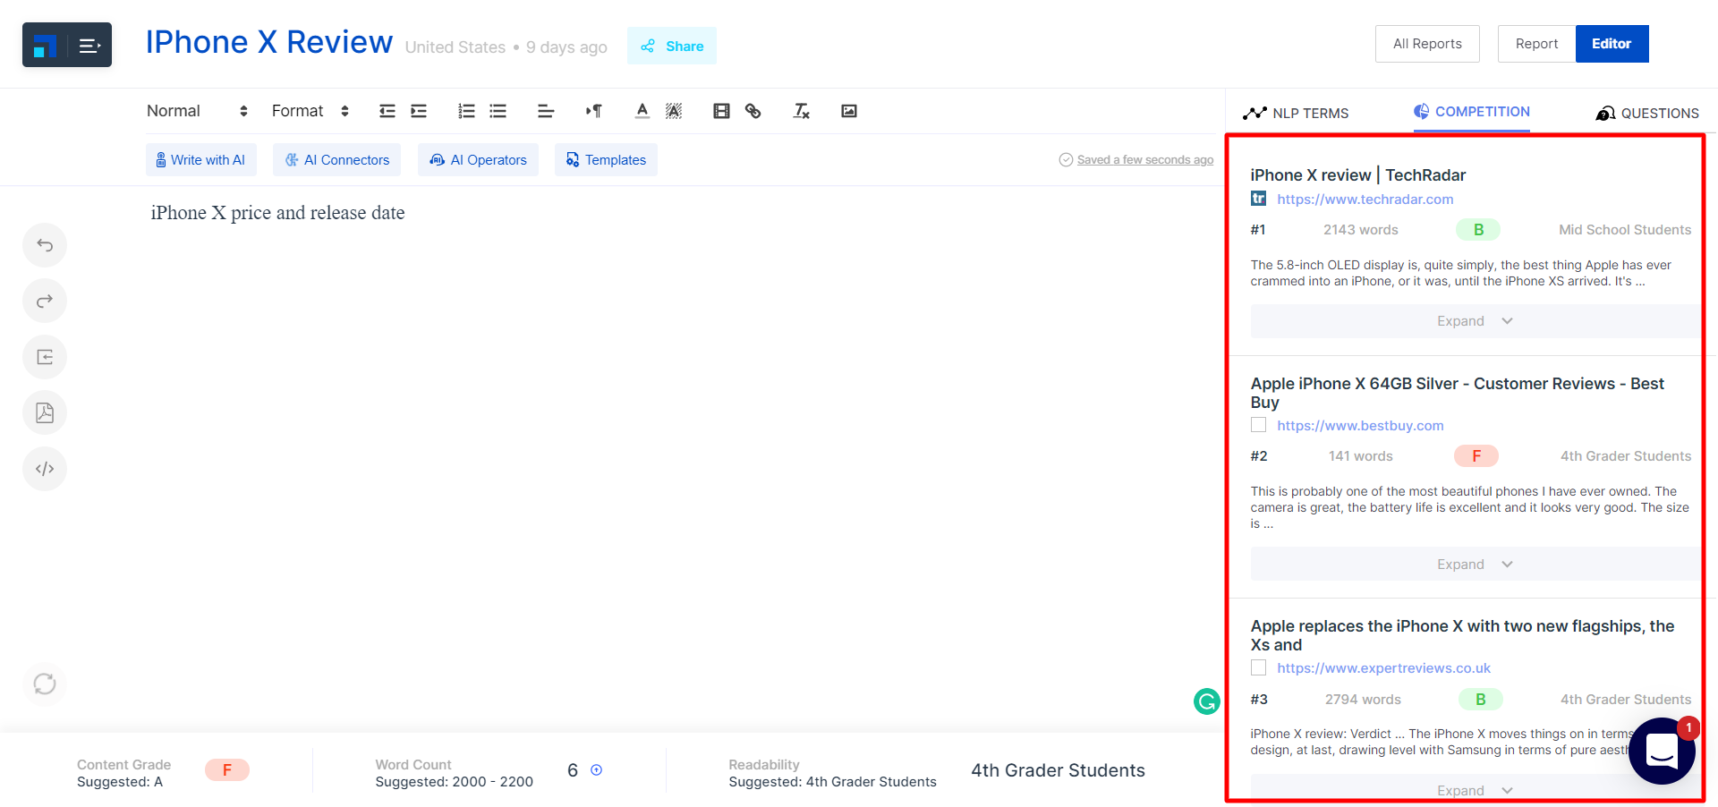Click the import content icon in left sidebar
Viewport: 1718px width, 807px height.
45,357
